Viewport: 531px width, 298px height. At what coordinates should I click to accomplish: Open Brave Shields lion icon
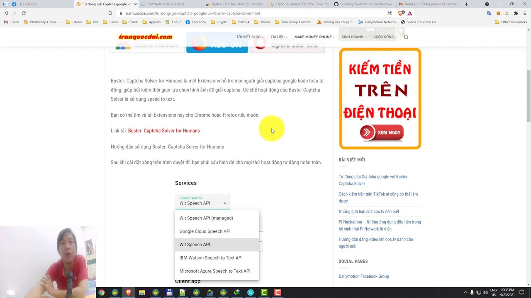(x=401, y=13)
